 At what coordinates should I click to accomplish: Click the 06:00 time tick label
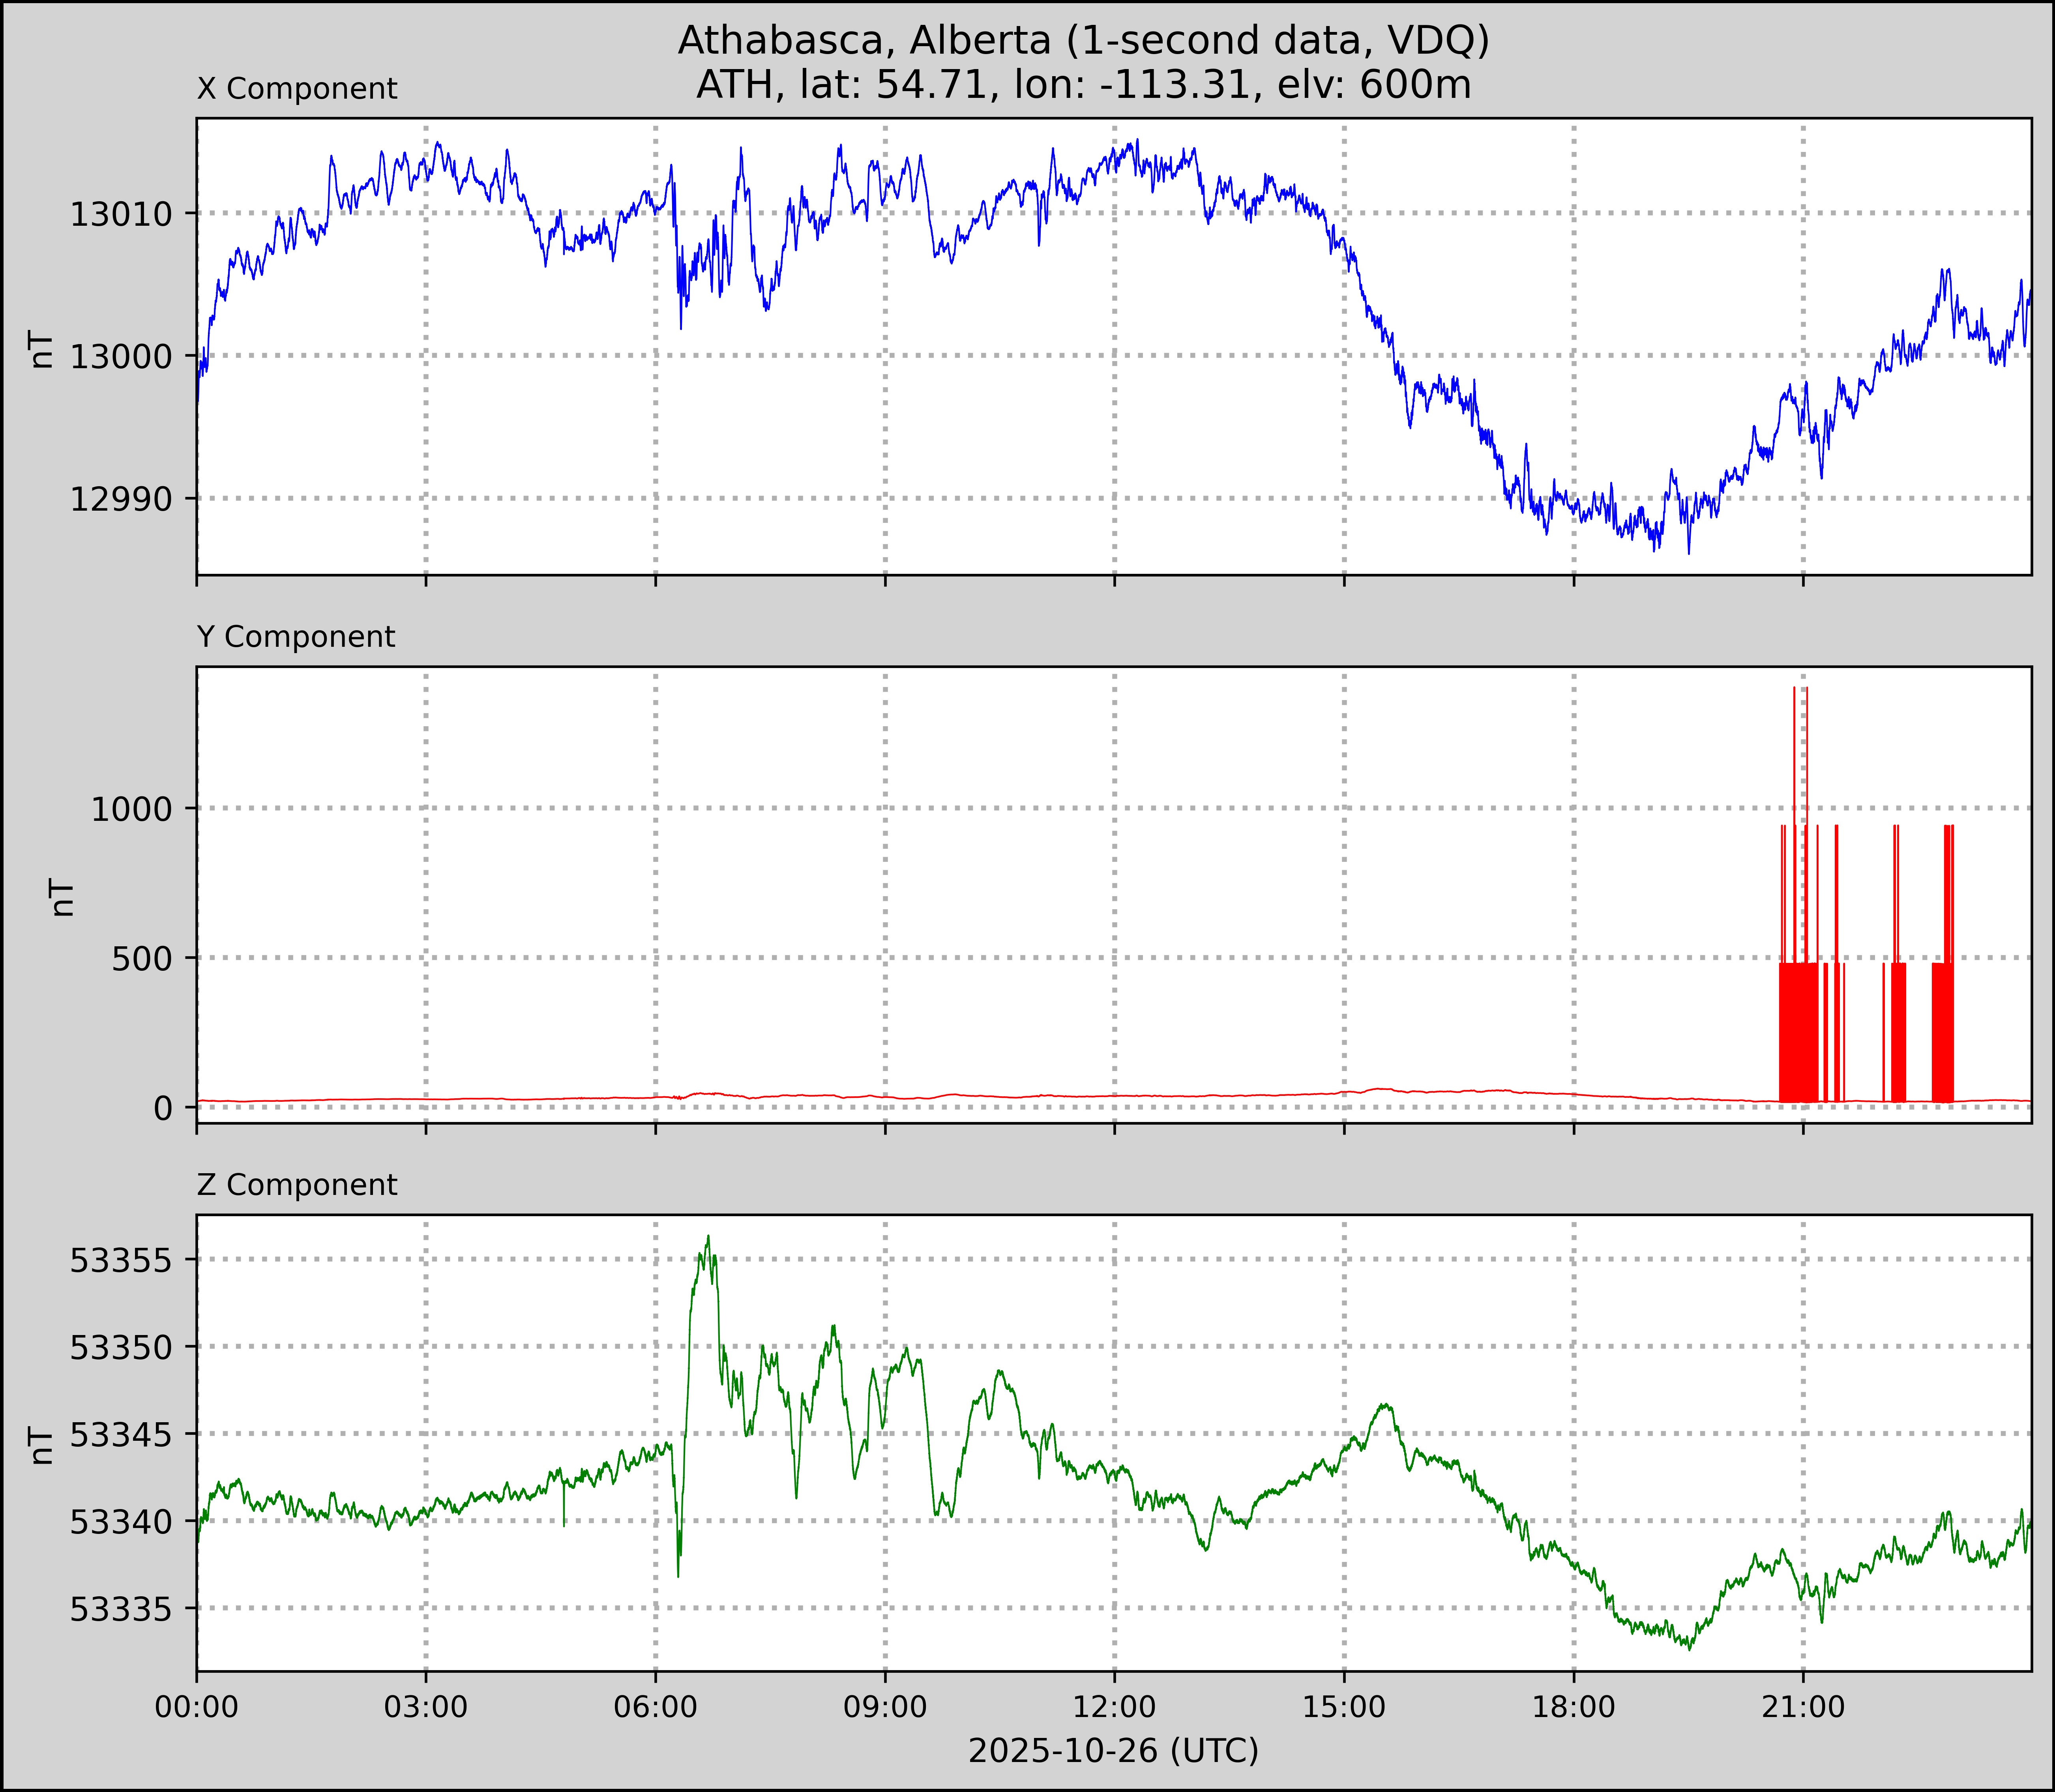pos(656,1707)
